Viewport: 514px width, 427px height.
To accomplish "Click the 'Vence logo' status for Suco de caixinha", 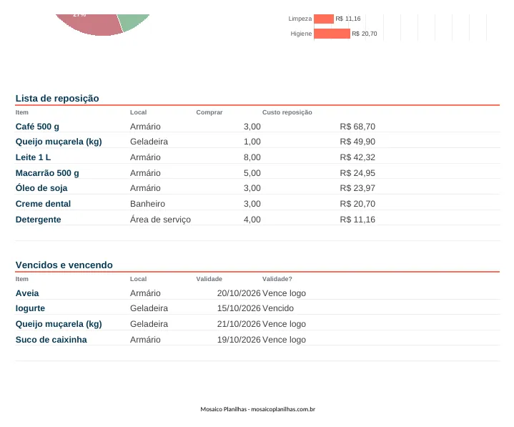I will tap(284, 340).
